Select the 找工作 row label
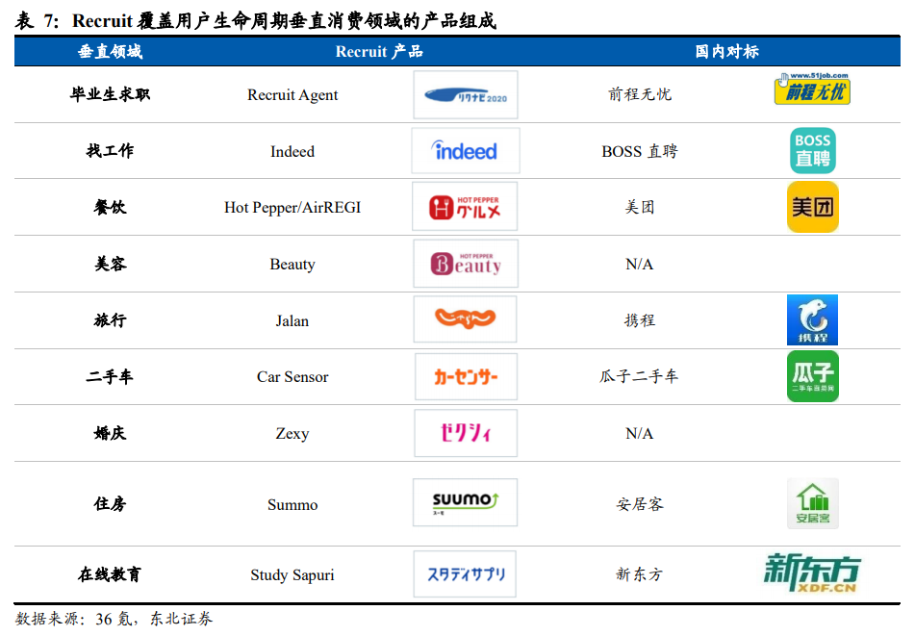The image size is (915, 636). (x=111, y=151)
